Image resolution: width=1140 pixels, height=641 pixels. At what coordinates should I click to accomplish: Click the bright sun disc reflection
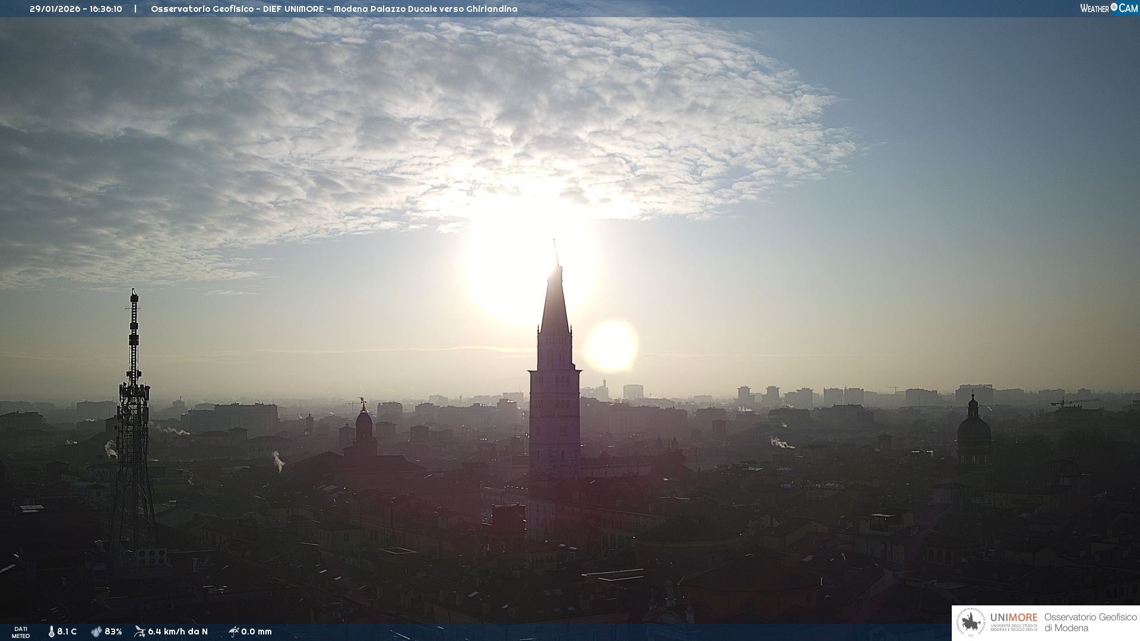pos(611,346)
